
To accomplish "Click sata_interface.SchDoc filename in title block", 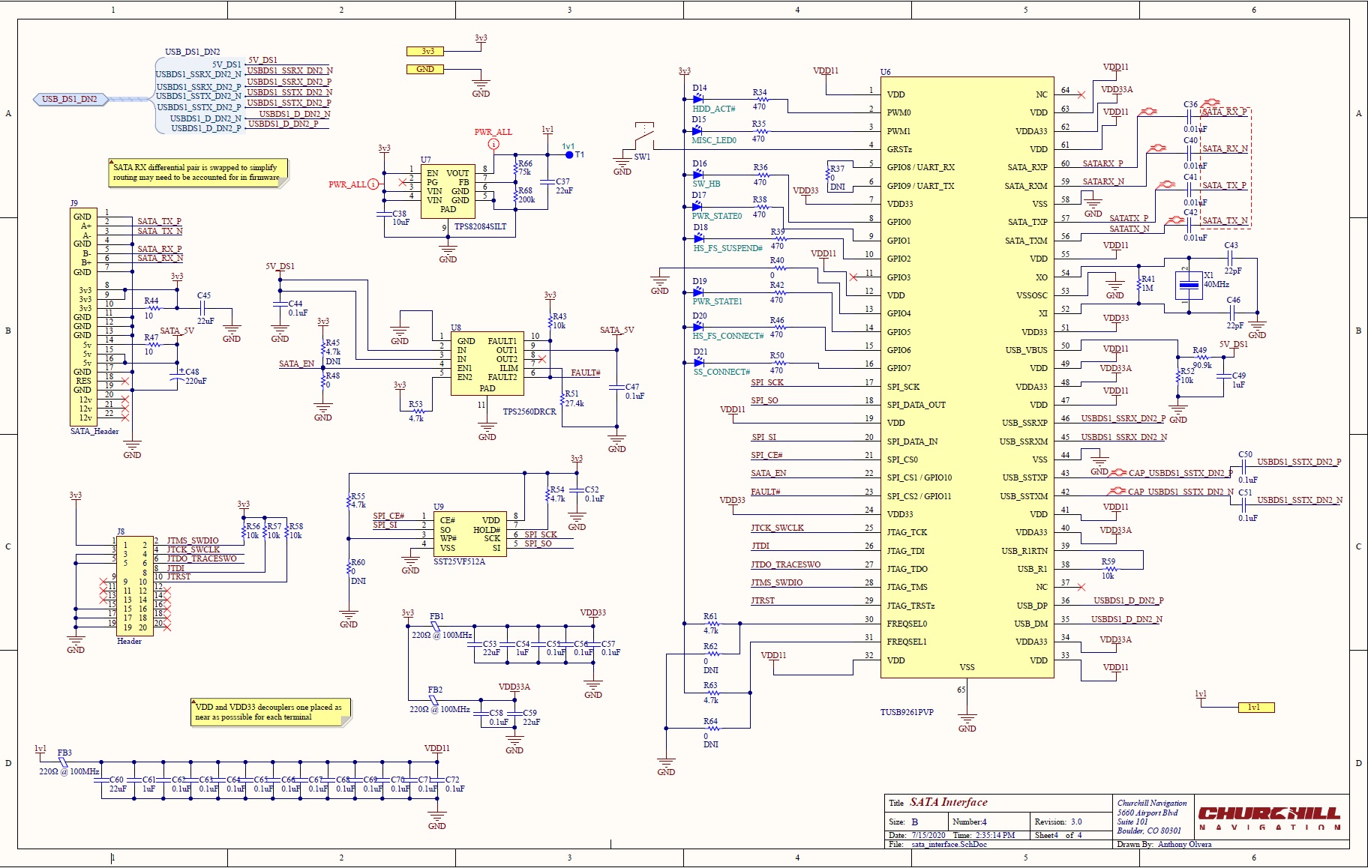I will 949,844.
